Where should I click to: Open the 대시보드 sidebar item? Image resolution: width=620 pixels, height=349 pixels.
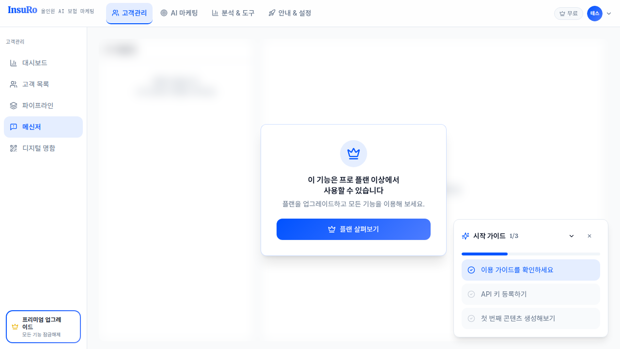(43, 63)
